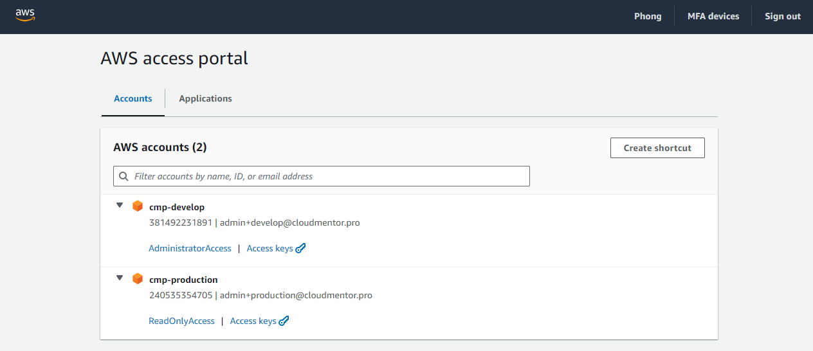Click the orange cube icon for cmp-develop
Image resolution: width=813 pixels, height=351 pixels.
[x=137, y=206]
